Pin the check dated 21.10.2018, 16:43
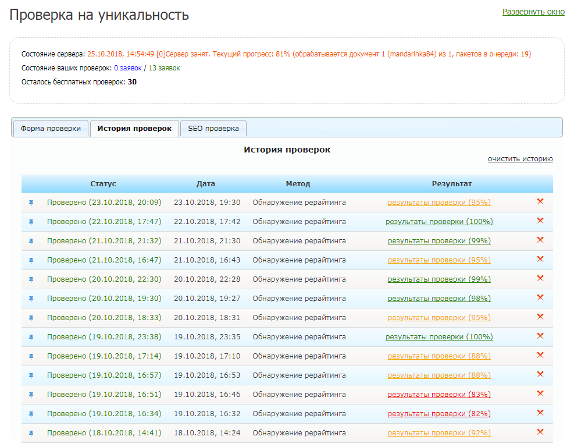The image size is (567, 447). (x=31, y=260)
